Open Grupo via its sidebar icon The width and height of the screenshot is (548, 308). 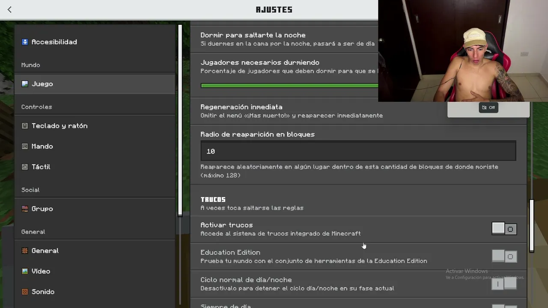click(25, 209)
